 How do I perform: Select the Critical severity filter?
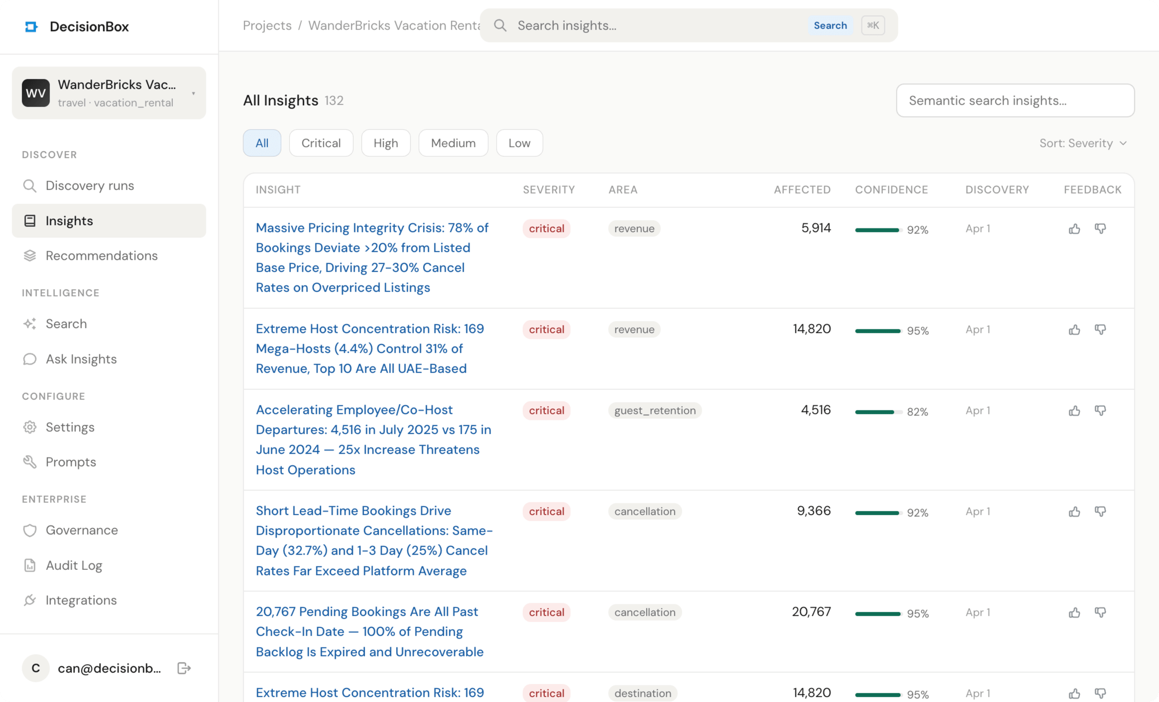point(321,143)
